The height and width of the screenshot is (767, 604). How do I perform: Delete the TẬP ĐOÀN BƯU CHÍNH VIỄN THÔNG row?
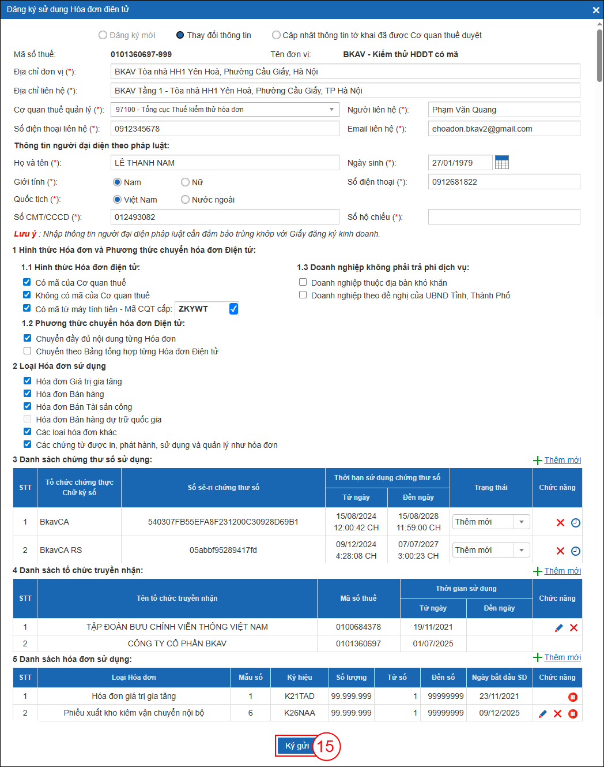coord(573,627)
